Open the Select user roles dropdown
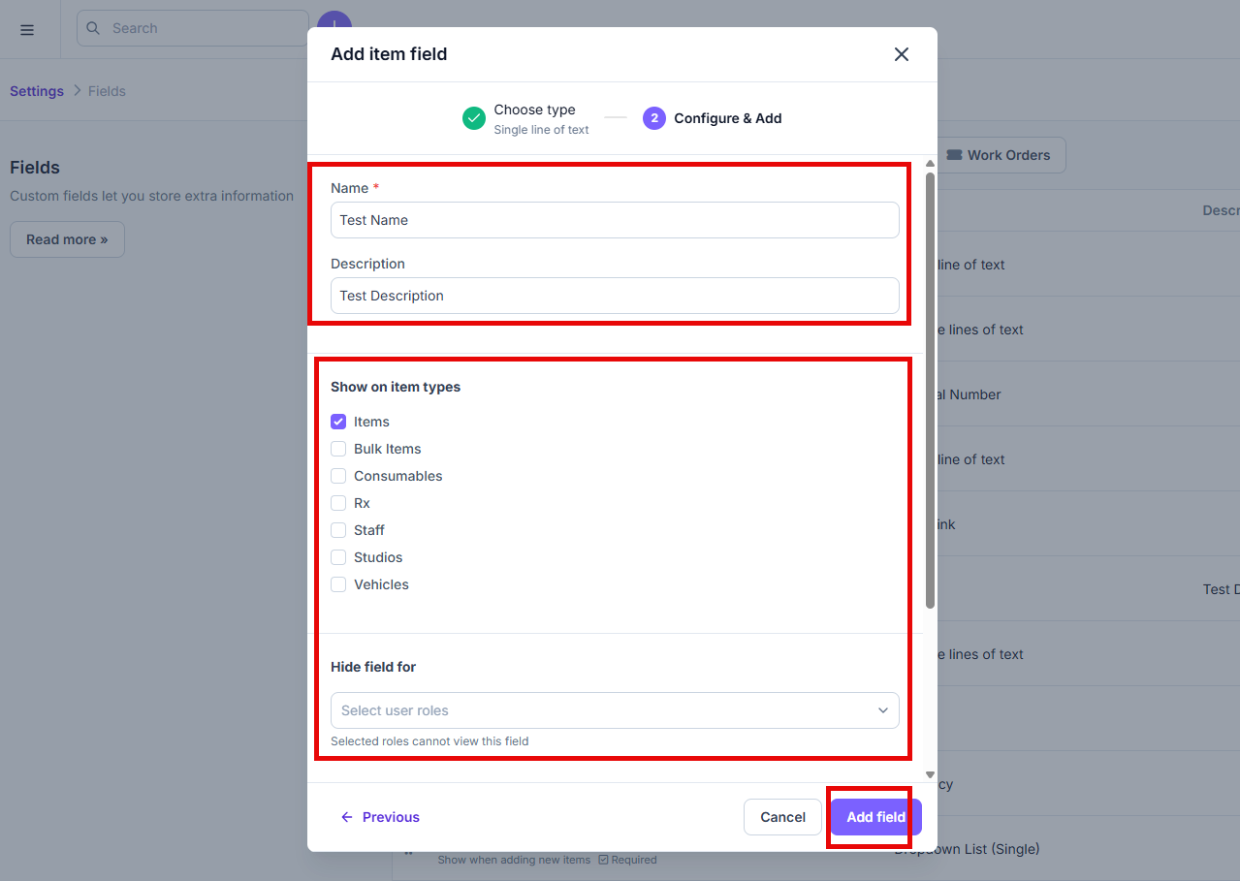The width and height of the screenshot is (1240, 881). pos(615,710)
